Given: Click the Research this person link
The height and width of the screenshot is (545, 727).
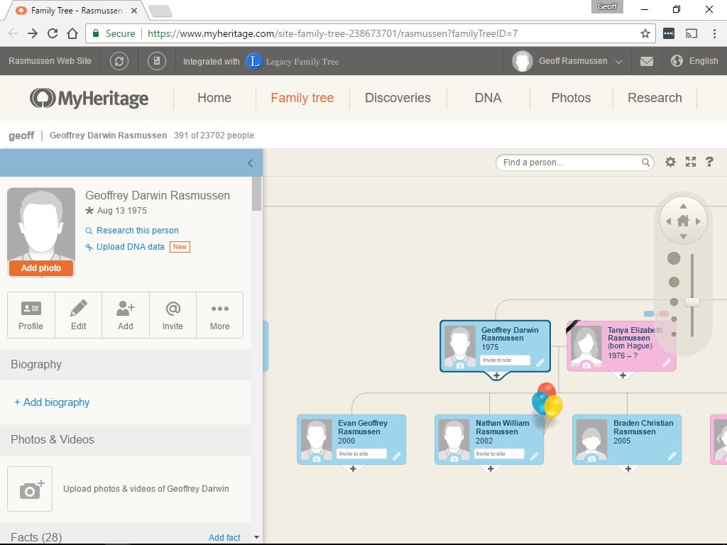Looking at the screenshot, I should pos(137,231).
